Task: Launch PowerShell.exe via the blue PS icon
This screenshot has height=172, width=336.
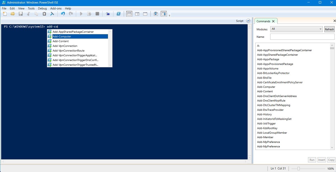Action: click(x=118, y=13)
